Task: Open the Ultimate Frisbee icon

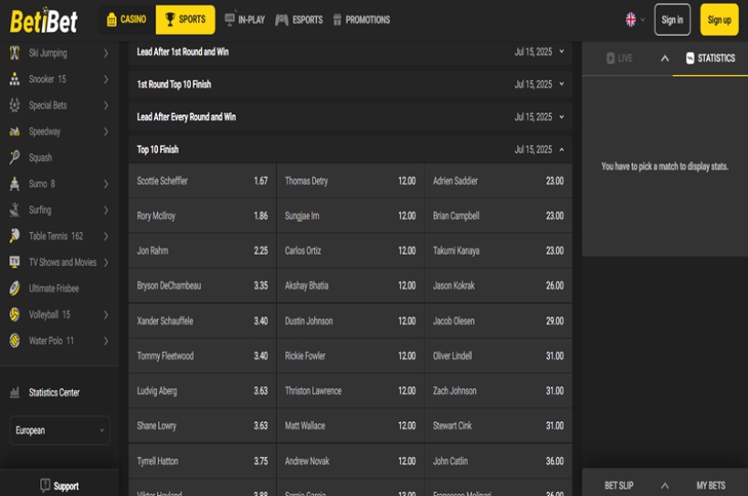Action: tap(15, 288)
